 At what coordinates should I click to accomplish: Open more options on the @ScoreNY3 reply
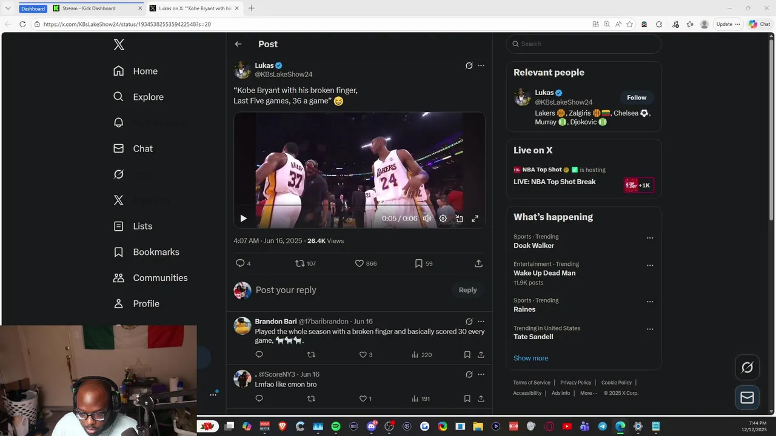click(481, 374)
